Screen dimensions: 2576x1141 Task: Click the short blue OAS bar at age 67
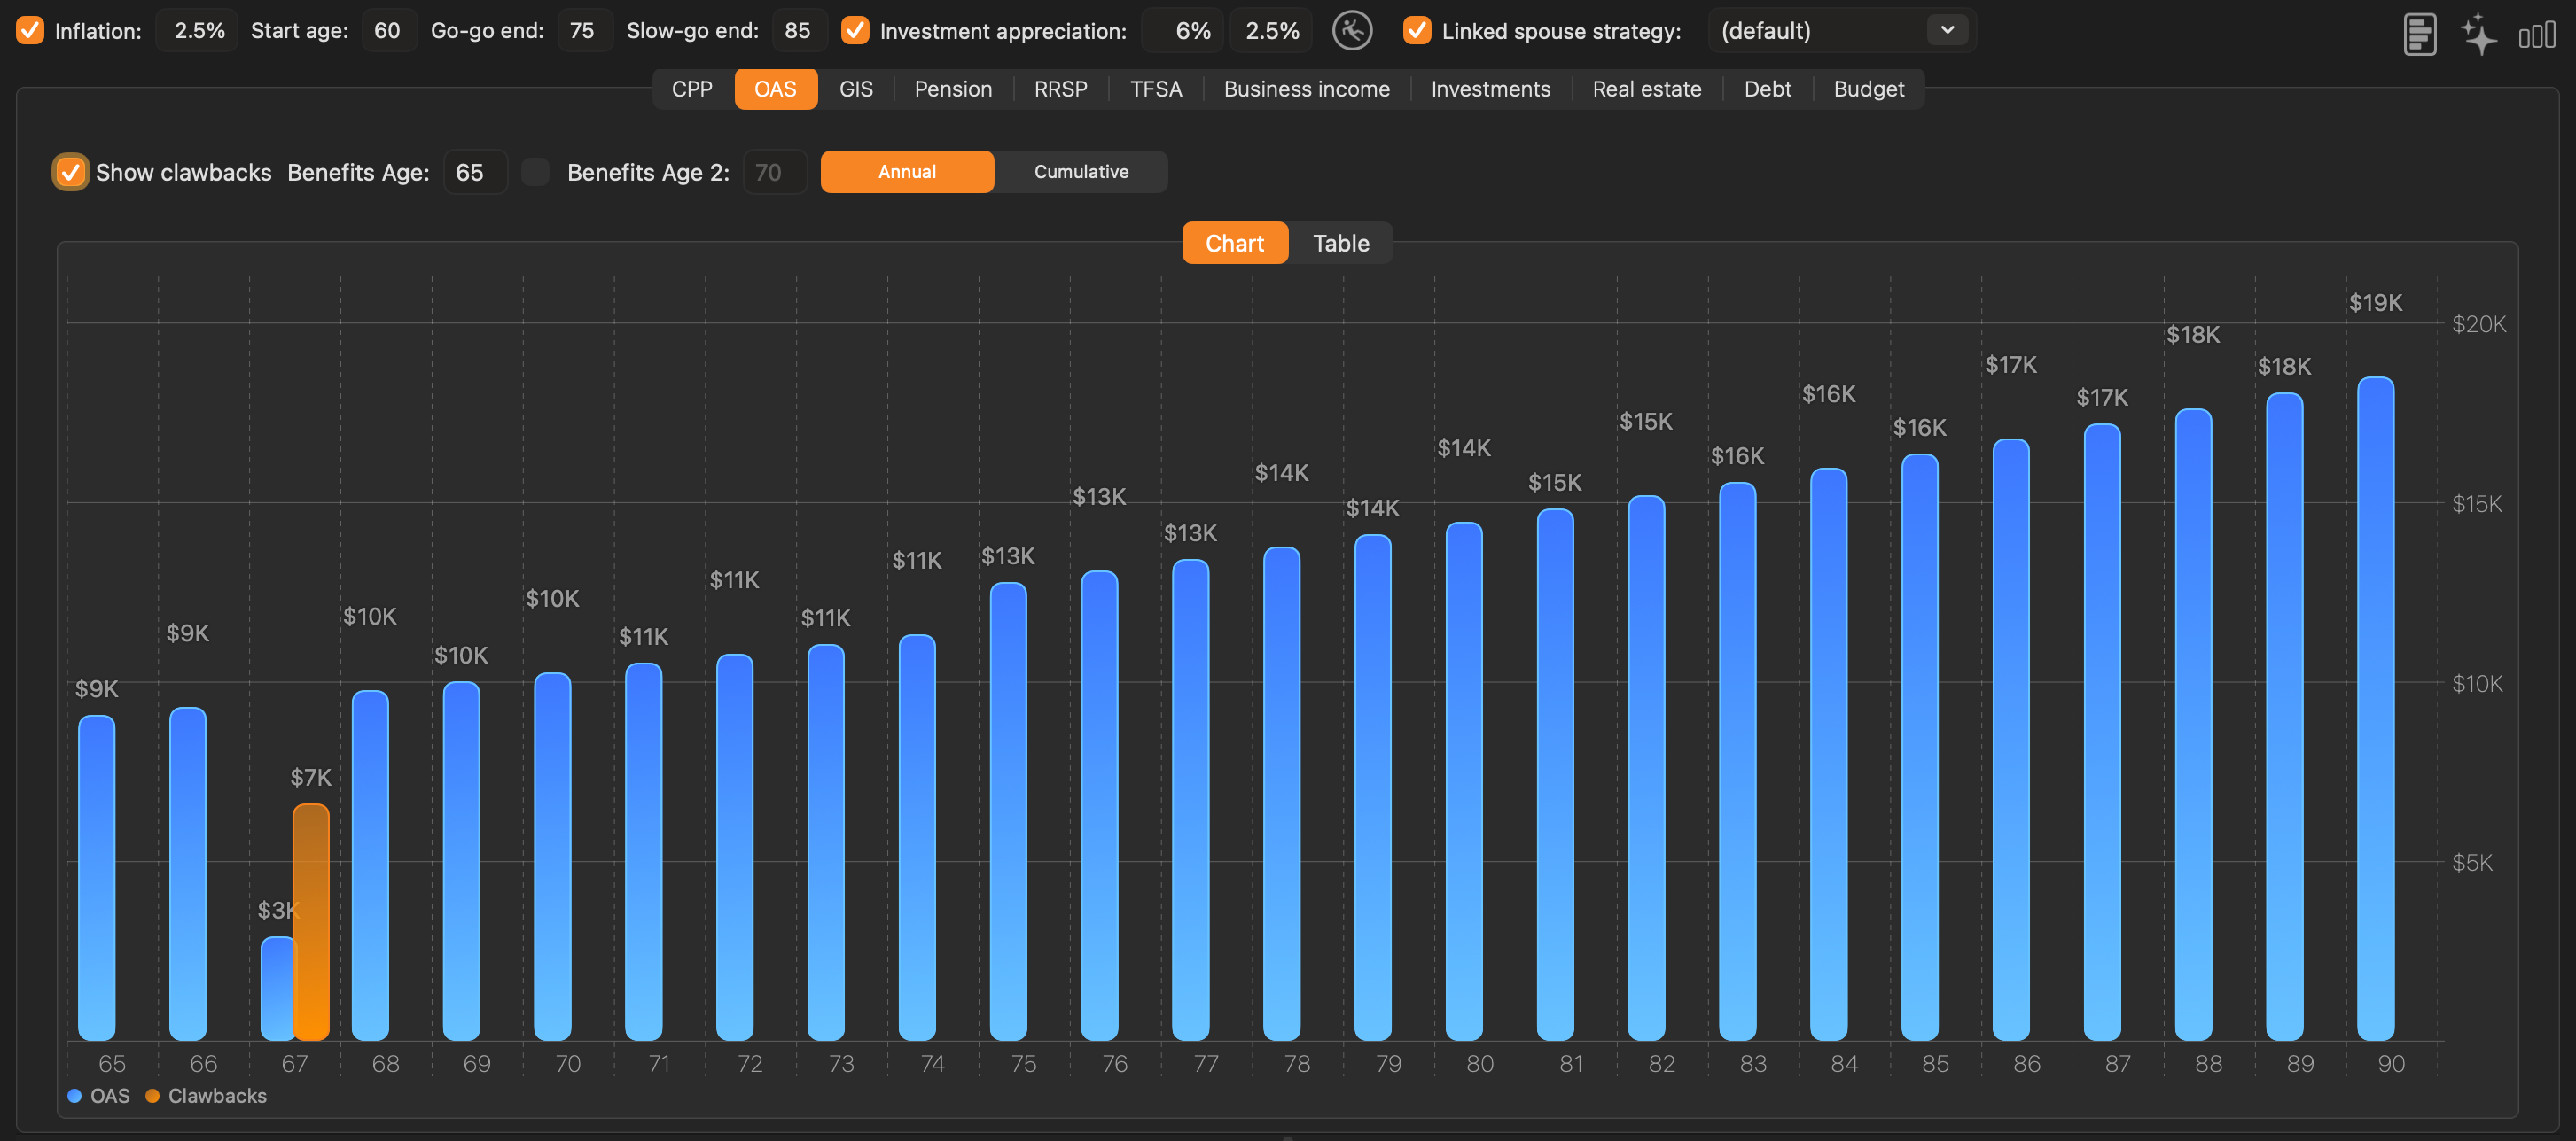277,988
